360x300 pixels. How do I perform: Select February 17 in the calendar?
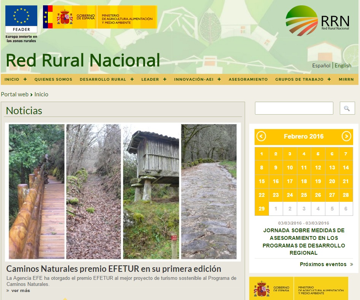point(290,181)
